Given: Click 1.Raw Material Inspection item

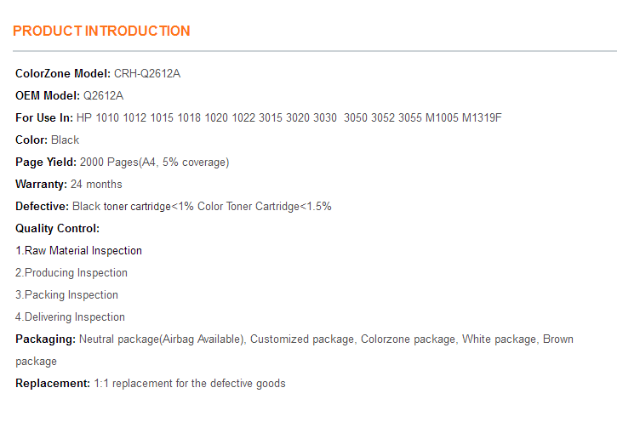Looking at the screenshot, I should click(79, 251).
